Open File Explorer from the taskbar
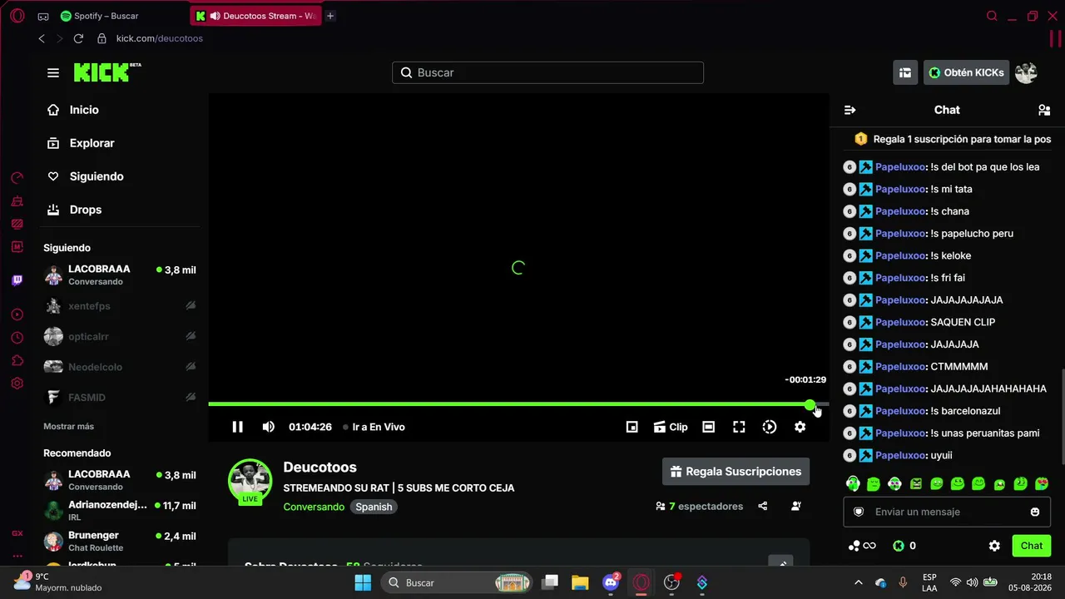This screenshot has height=599, width=1065. 580,582
